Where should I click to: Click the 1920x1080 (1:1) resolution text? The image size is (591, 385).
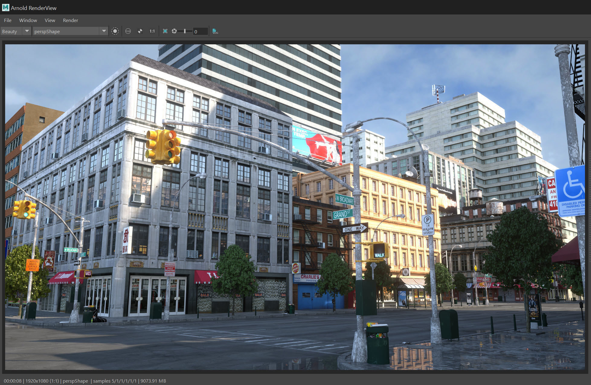coord(42,381)
